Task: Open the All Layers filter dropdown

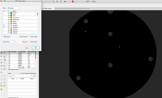Action: point(14,8)
